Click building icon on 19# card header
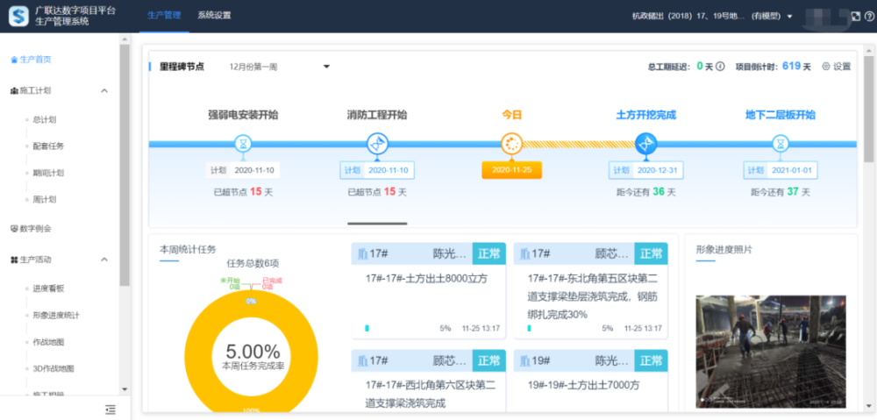This screenshot has width=877, height=420. point(524,361)
